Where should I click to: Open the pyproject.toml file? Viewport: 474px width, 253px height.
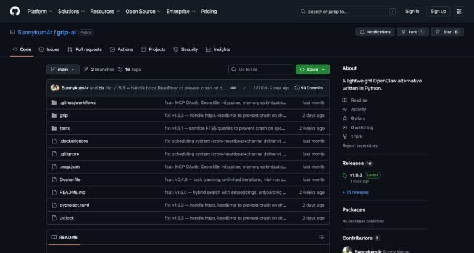click(74, 205)
